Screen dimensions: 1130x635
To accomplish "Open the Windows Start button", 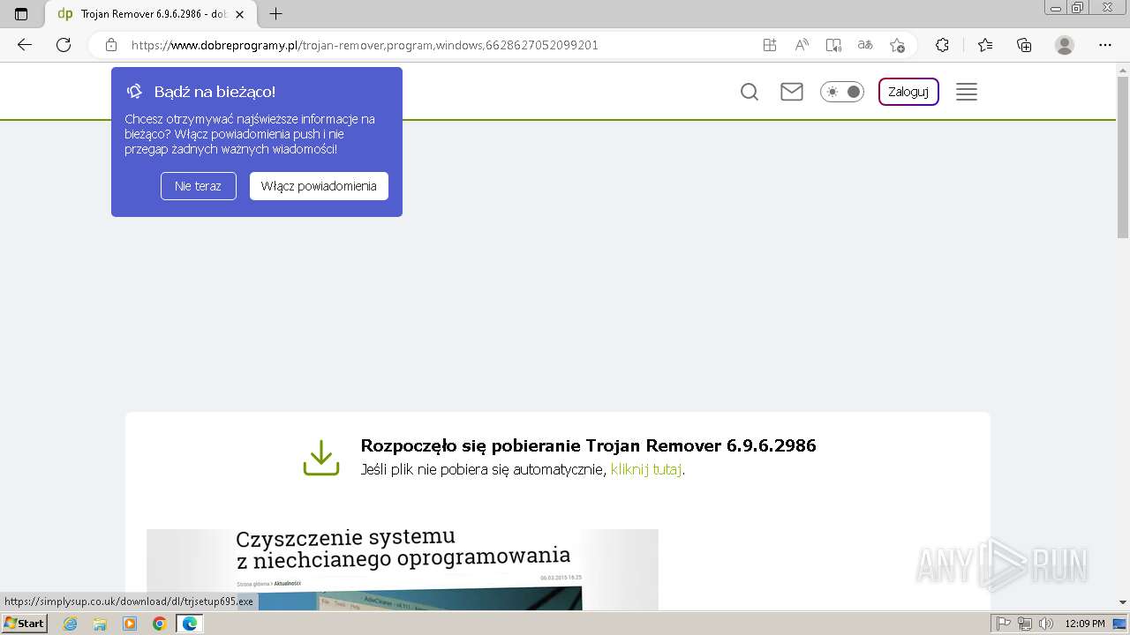I will [x=25, y=624].
